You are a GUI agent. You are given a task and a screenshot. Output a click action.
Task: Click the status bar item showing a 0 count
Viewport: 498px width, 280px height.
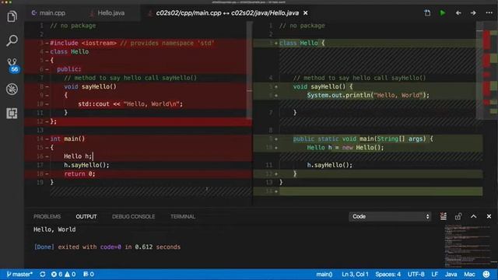point(89,275)
